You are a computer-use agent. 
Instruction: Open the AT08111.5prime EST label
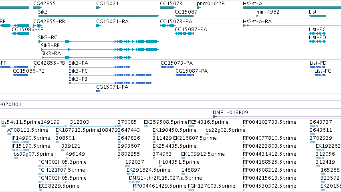pyautogui.click(x=27, y=130)
